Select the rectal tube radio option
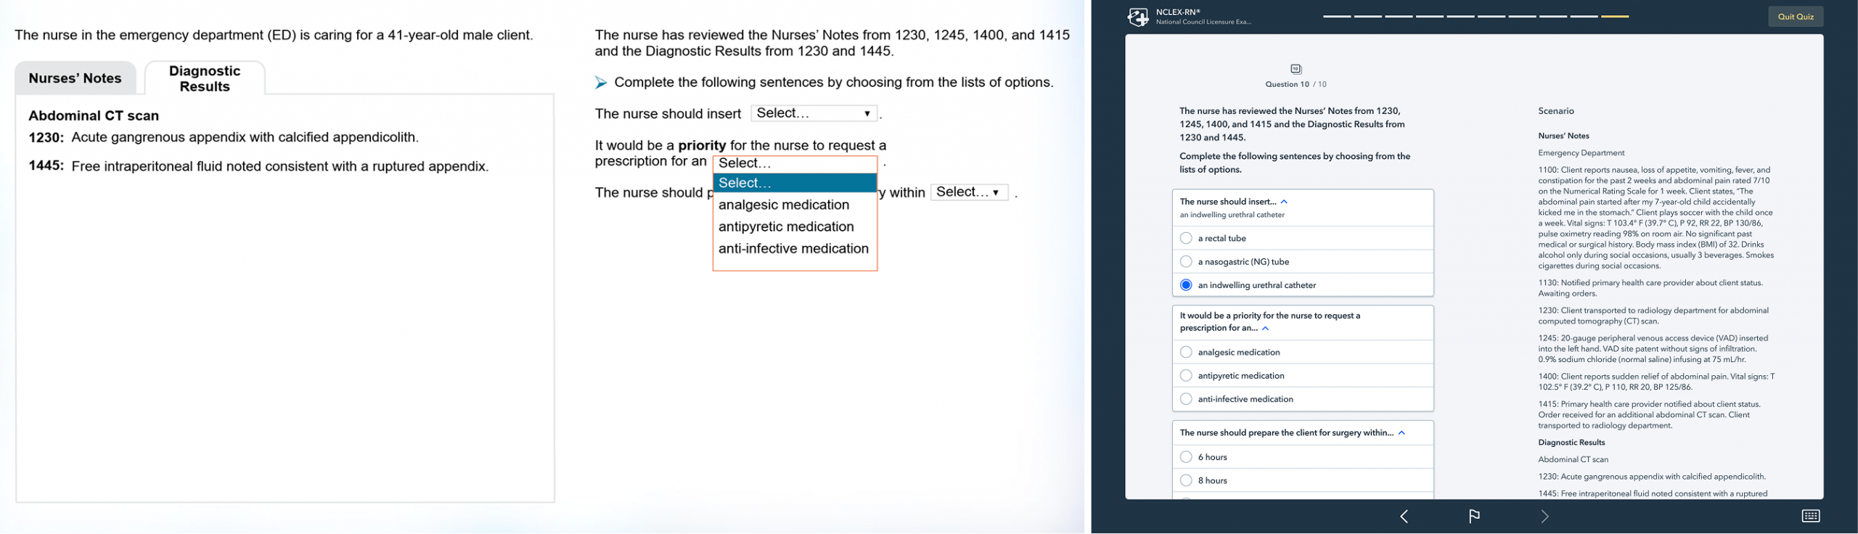The image size is (1858, 534). pos(1186,238)
